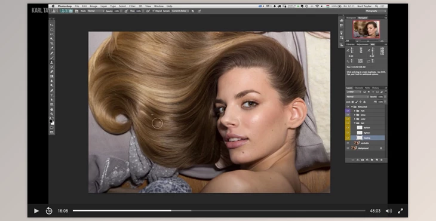Viewport: 436px width, 221px height.
Task: Hide the FUN group layer
Action: [x=348, y=110]
